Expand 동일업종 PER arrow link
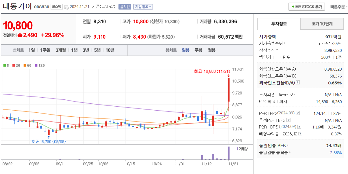Image resolution: width=348 pixels, height=174 pixels. click(x=288, y=146)
